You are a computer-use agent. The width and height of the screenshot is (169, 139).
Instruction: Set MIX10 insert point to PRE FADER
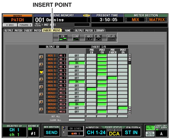112,89
